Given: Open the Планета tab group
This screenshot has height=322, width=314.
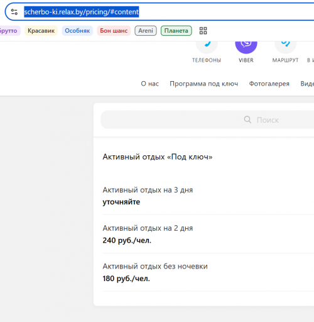Looking at the screenshot, I should click(x=176, y=31).
